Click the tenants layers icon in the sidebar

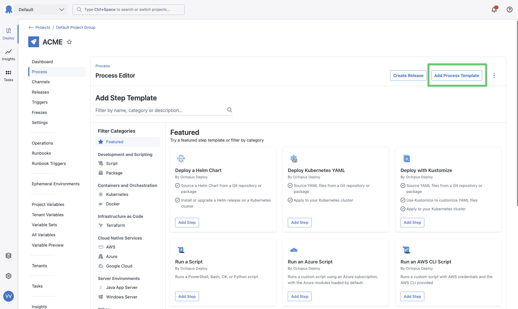[x=8, y=255]
